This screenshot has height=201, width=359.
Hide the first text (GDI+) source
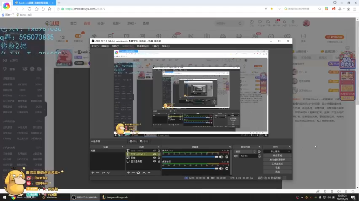click(x=154, y=151)
